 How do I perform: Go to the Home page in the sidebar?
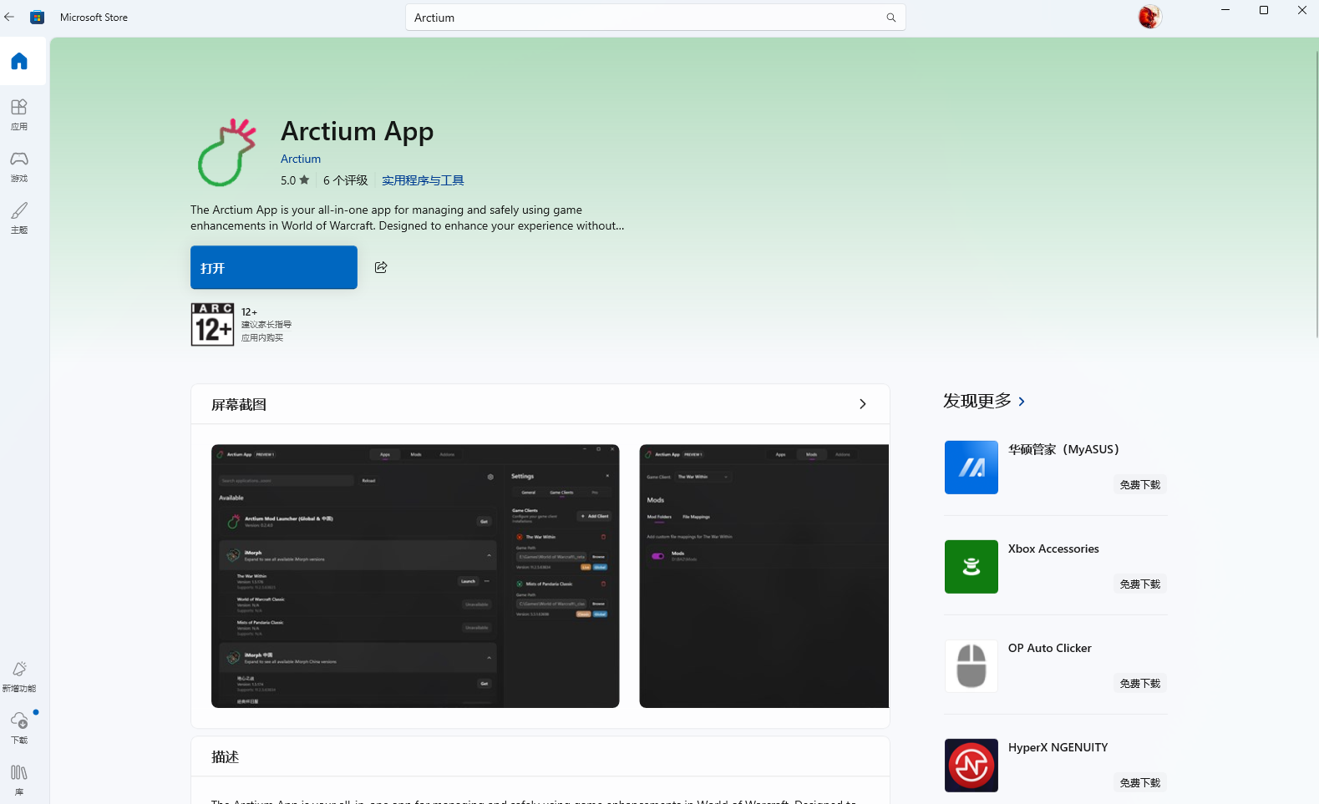click(19, 61)
